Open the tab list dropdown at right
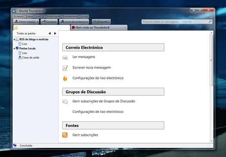The height and width of the screenshot is (157, 226). point(211,28)
